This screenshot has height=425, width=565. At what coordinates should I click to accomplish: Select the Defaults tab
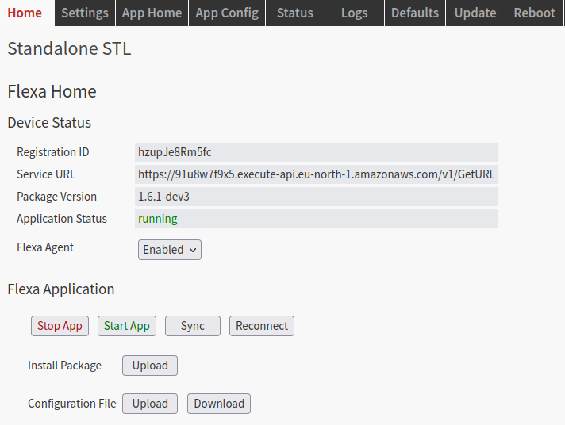click(x=415, y=13)
